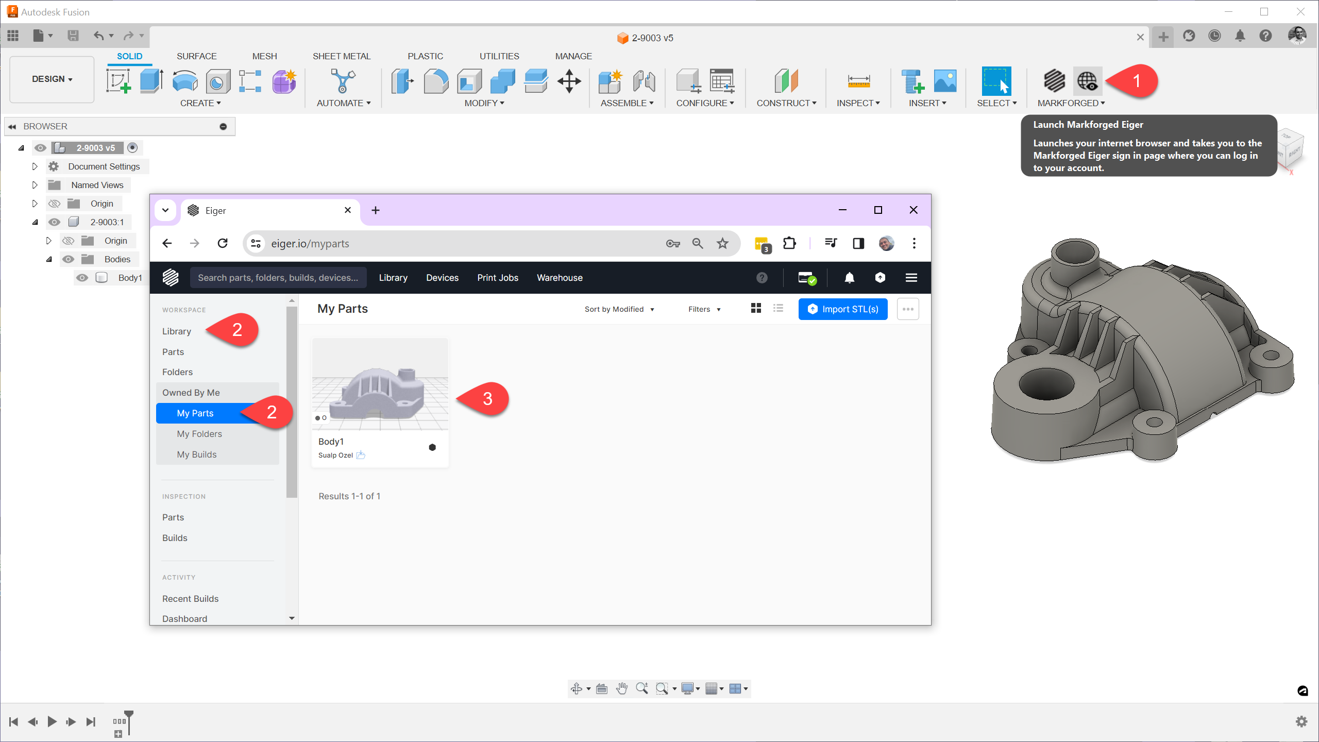Click the Launch Markforged Eiger globe icon
Viewport: 1319px width, 742px height.
(1087, 81)
